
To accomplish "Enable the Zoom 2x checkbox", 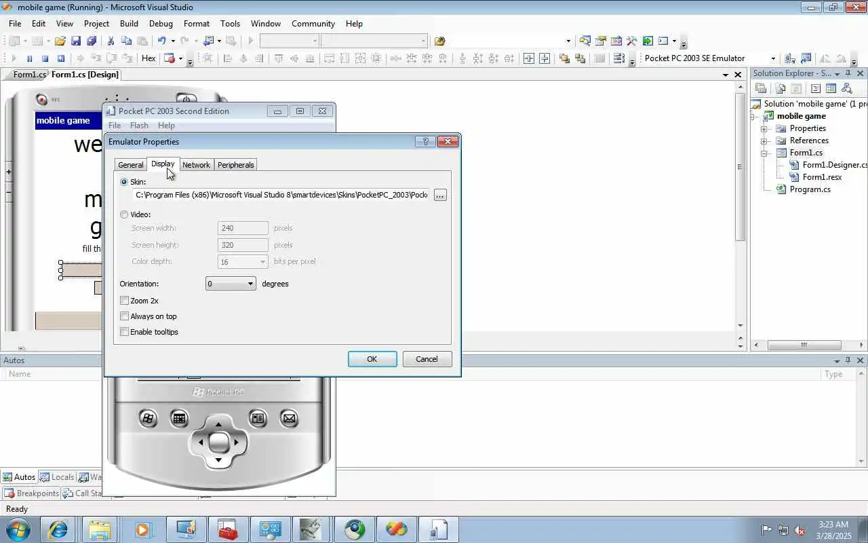I will click(124, 300).
